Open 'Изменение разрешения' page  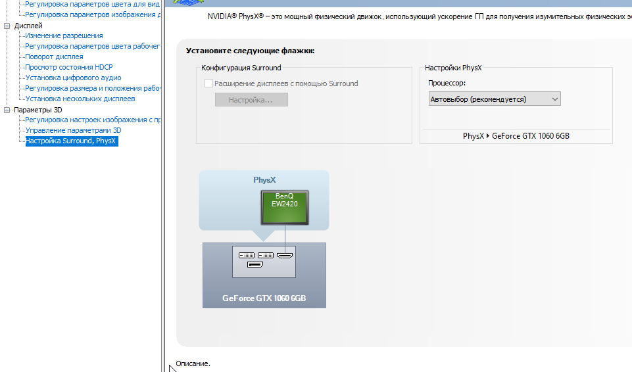point(64,35)
